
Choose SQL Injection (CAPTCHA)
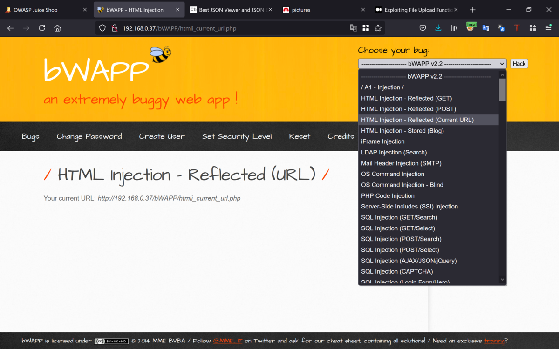click(429, 272)
